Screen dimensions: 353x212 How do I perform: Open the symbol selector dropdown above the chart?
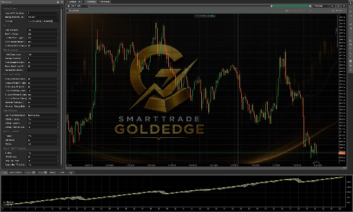coord(79,6)
